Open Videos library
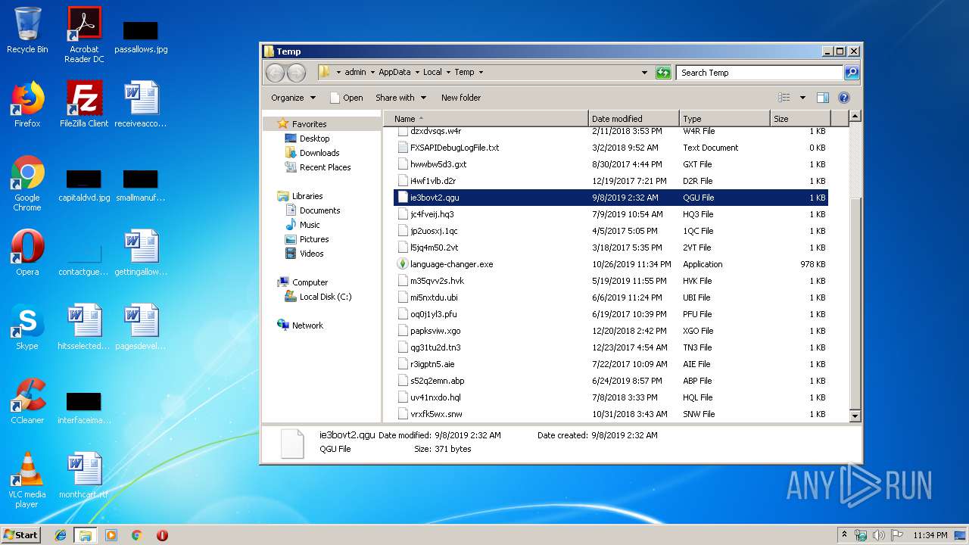This screenshot has height=545, width=969. pos(311,254)
